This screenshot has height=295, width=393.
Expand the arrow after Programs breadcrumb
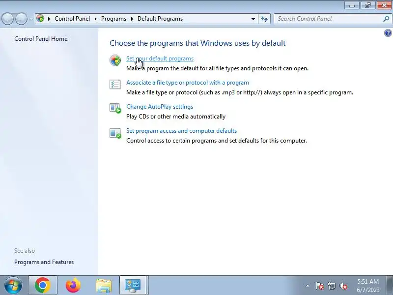pyautogui.click(x=132, y=19)
